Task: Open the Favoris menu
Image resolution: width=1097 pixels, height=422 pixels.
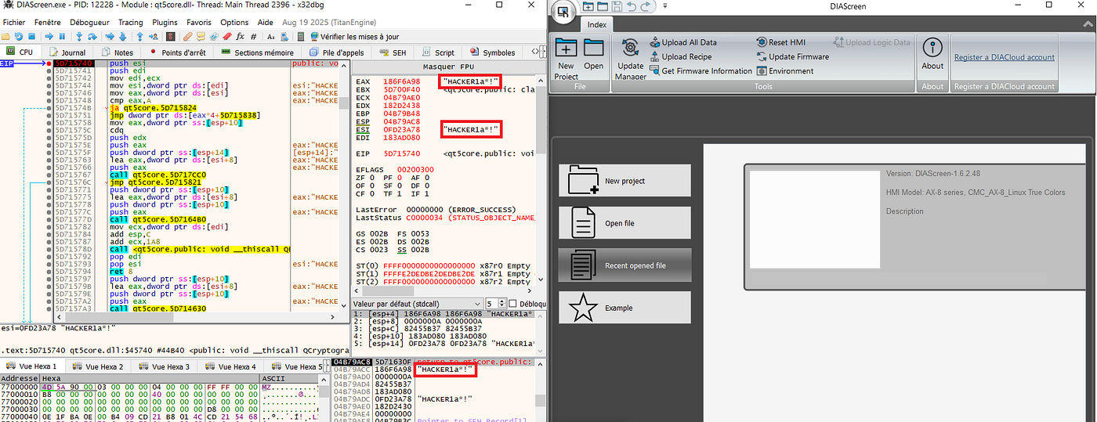Action: pyautogui.click(x=199, y=23)
